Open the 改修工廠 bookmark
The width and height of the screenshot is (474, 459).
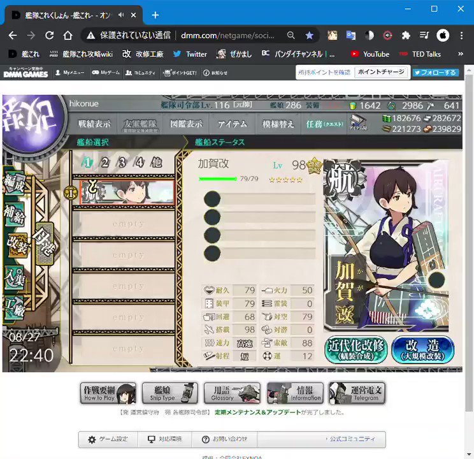tap(143, 54)
